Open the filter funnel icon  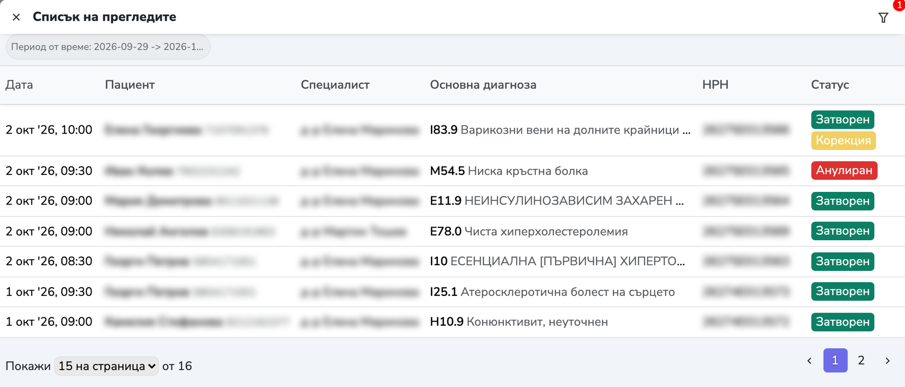tap(883, 18)
